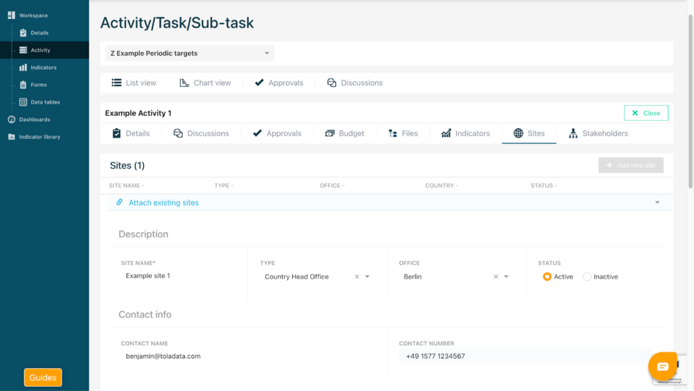Expand the Attach existing sites row arrow
This screenshot has height=391, width=694.
point(657,203)
